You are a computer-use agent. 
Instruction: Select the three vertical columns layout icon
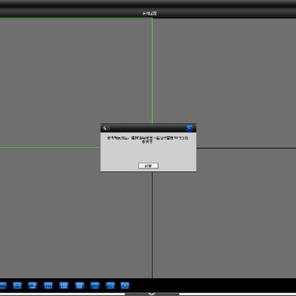pos(49,285)
